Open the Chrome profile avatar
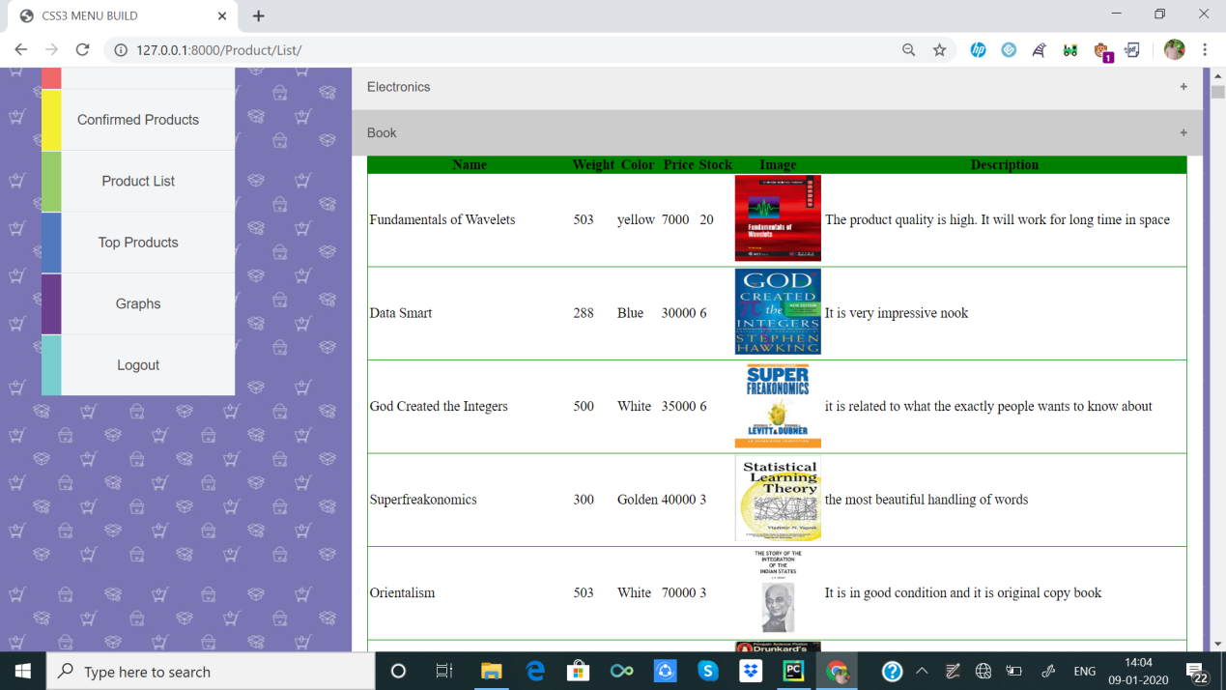This screenshot has height=690, width=1226. tap(1174, 50)
